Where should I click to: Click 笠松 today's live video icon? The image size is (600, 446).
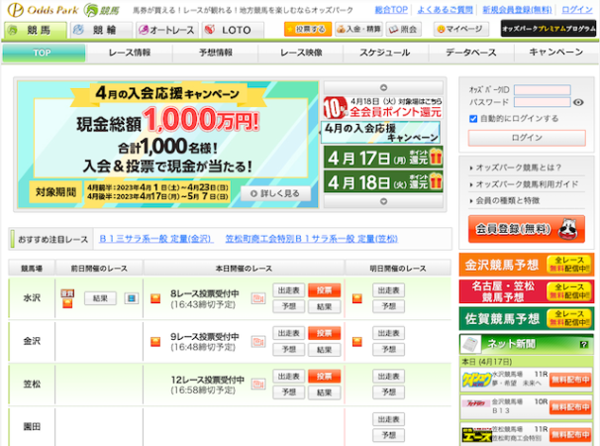point(258,384)
